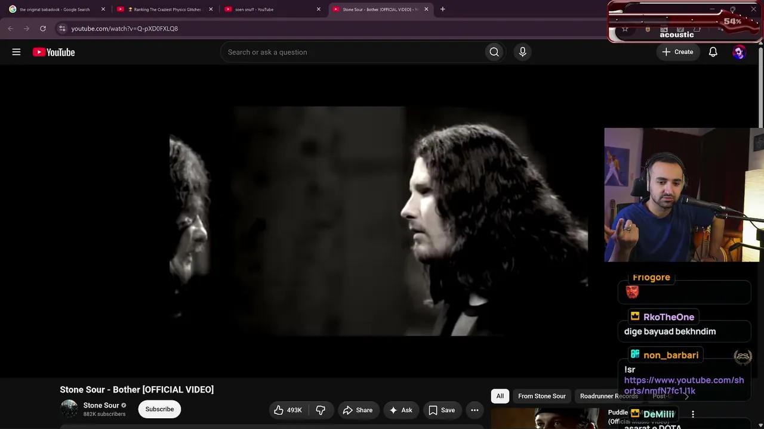Open options for Puddle of Mudd video

point(693,414)
